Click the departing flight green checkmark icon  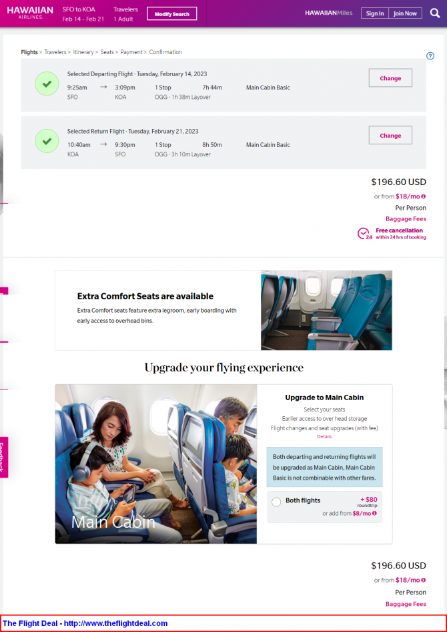click(x=47, y=84)
